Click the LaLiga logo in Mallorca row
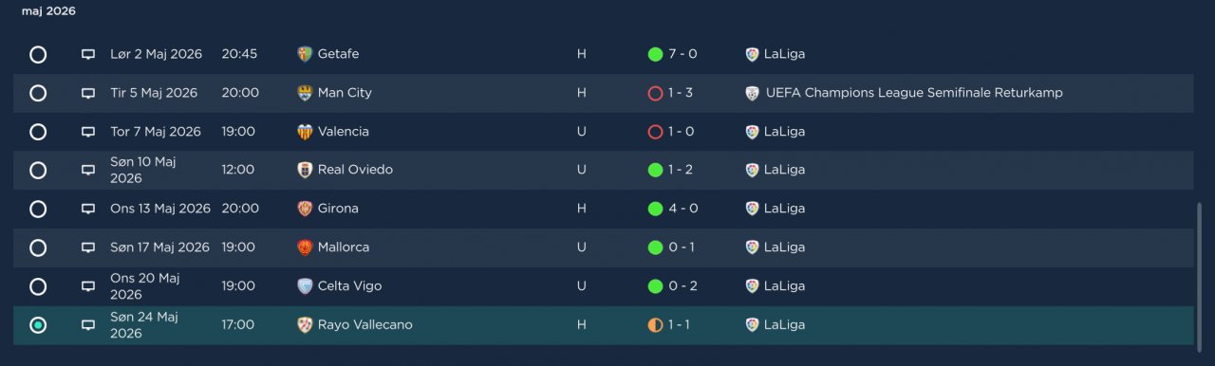Image resolution: width=1215 pixels, height=366 pixels. 752,247
